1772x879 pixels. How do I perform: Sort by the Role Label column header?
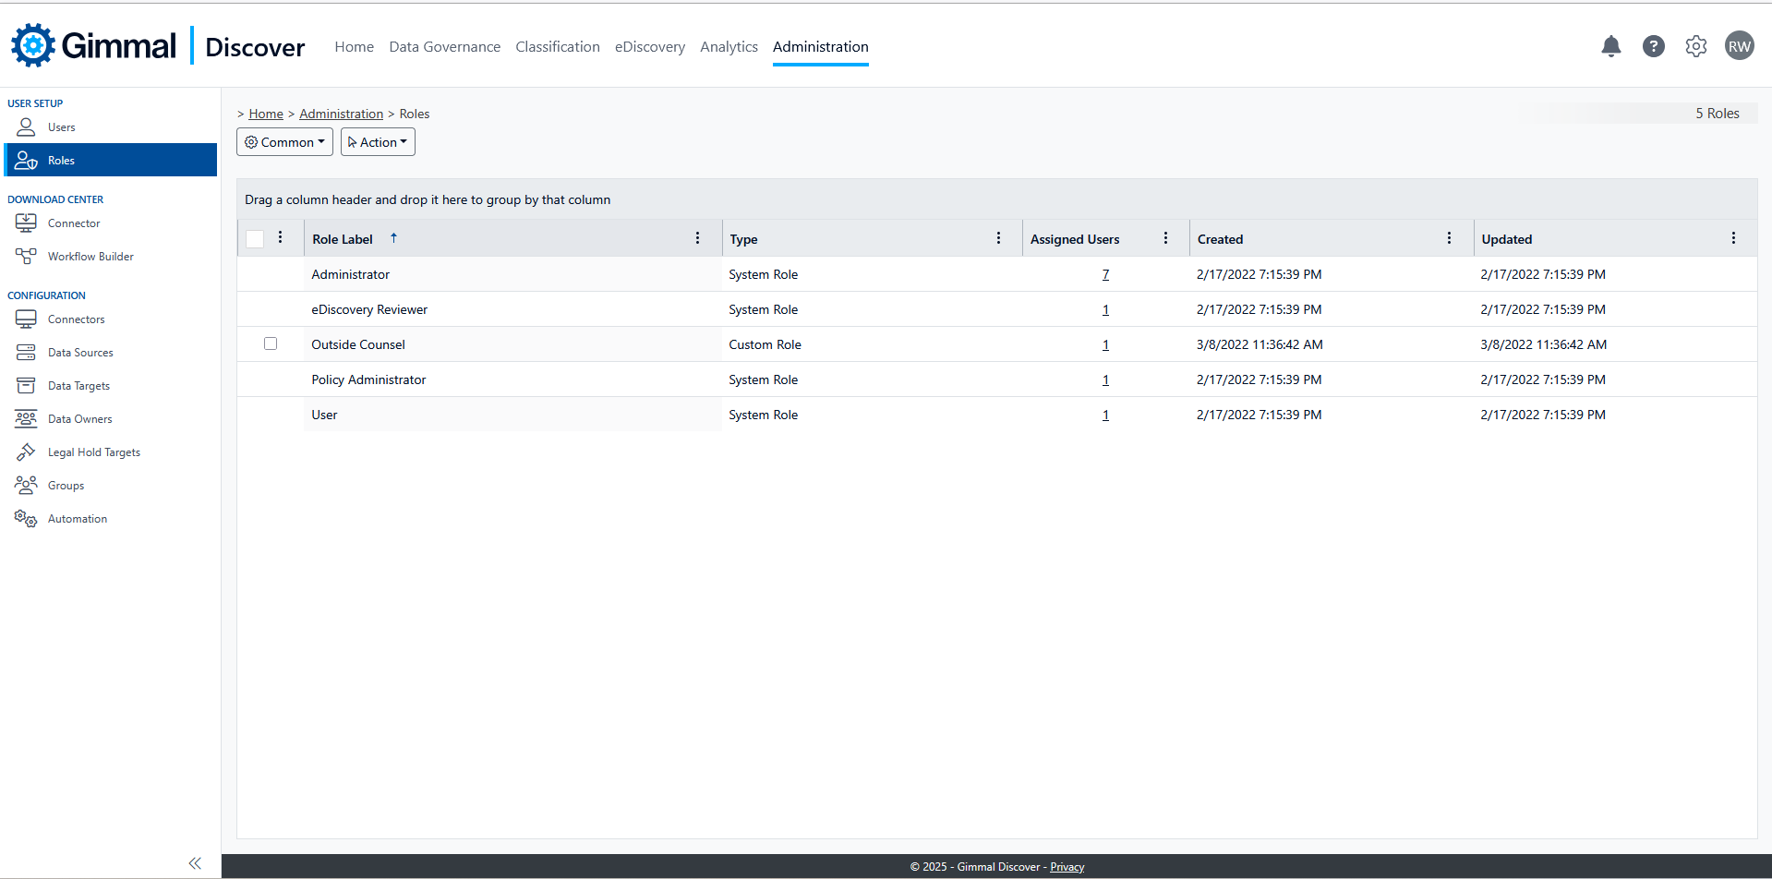(343, 239)
